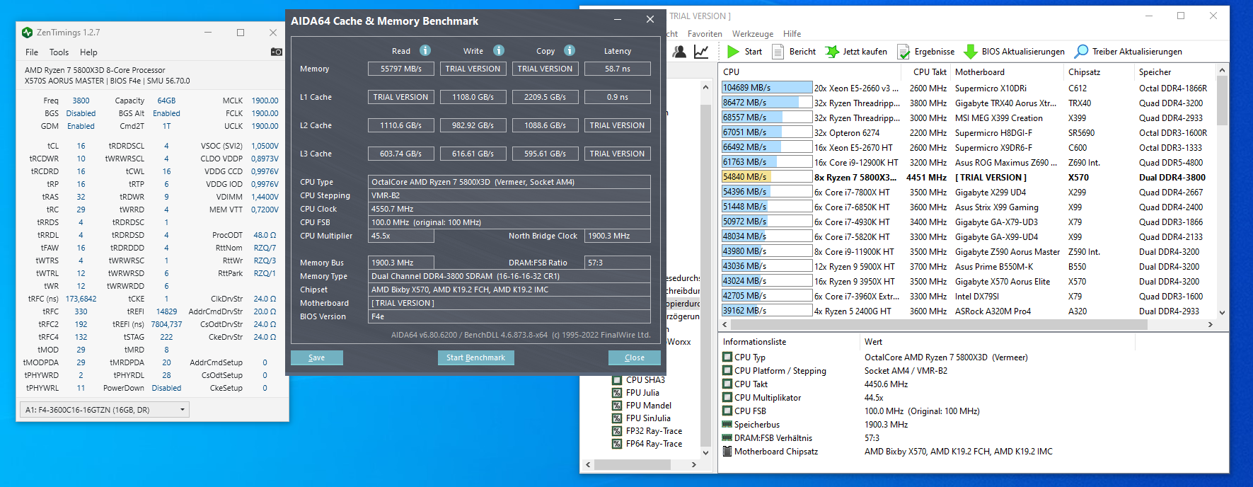
Task: Click the Memory Read 55797 MB/s field
Action: [401, 69]
